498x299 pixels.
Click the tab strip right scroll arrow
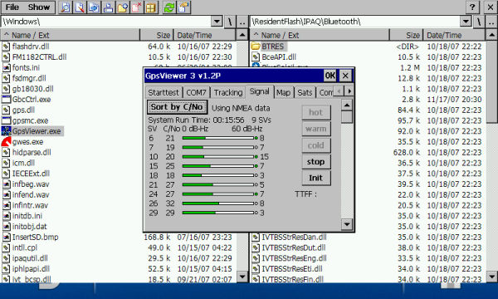pyautogui.click(x=349, y=91)
